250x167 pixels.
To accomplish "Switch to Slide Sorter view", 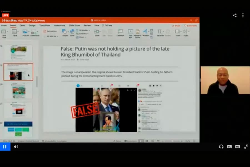I will [x=147, y=141].
